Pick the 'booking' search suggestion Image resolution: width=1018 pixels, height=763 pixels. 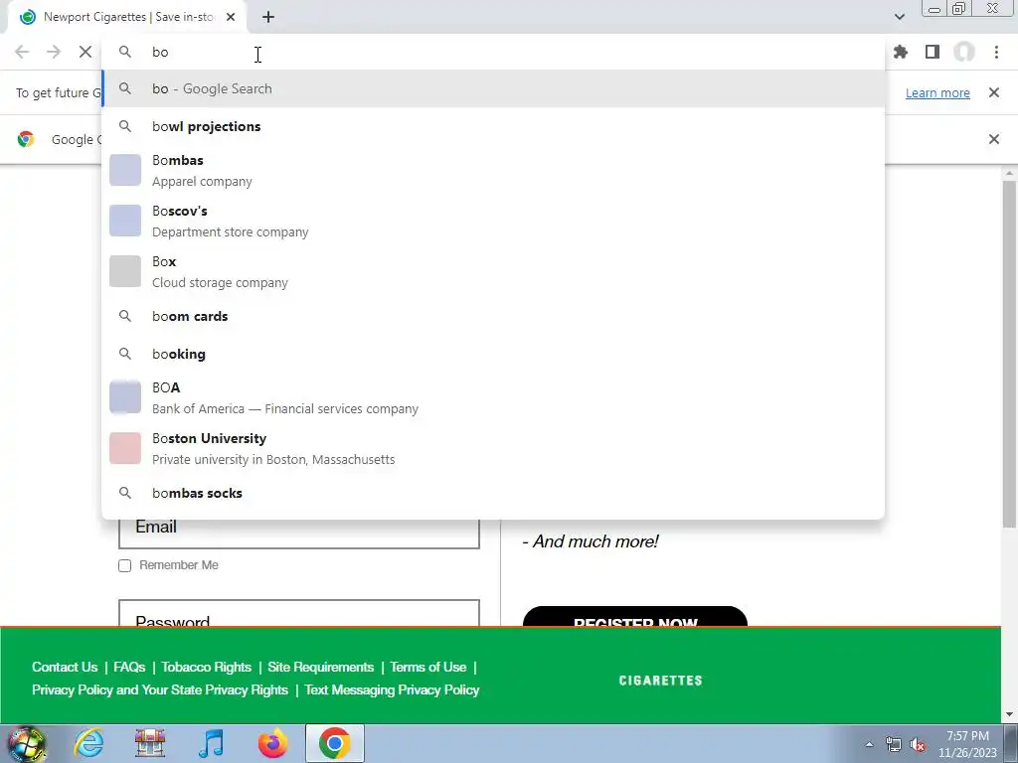point(493,354)
